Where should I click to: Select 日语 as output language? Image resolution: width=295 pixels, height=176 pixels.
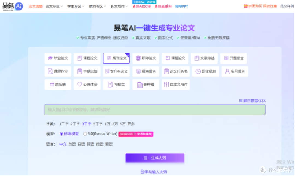coord(81,144)
